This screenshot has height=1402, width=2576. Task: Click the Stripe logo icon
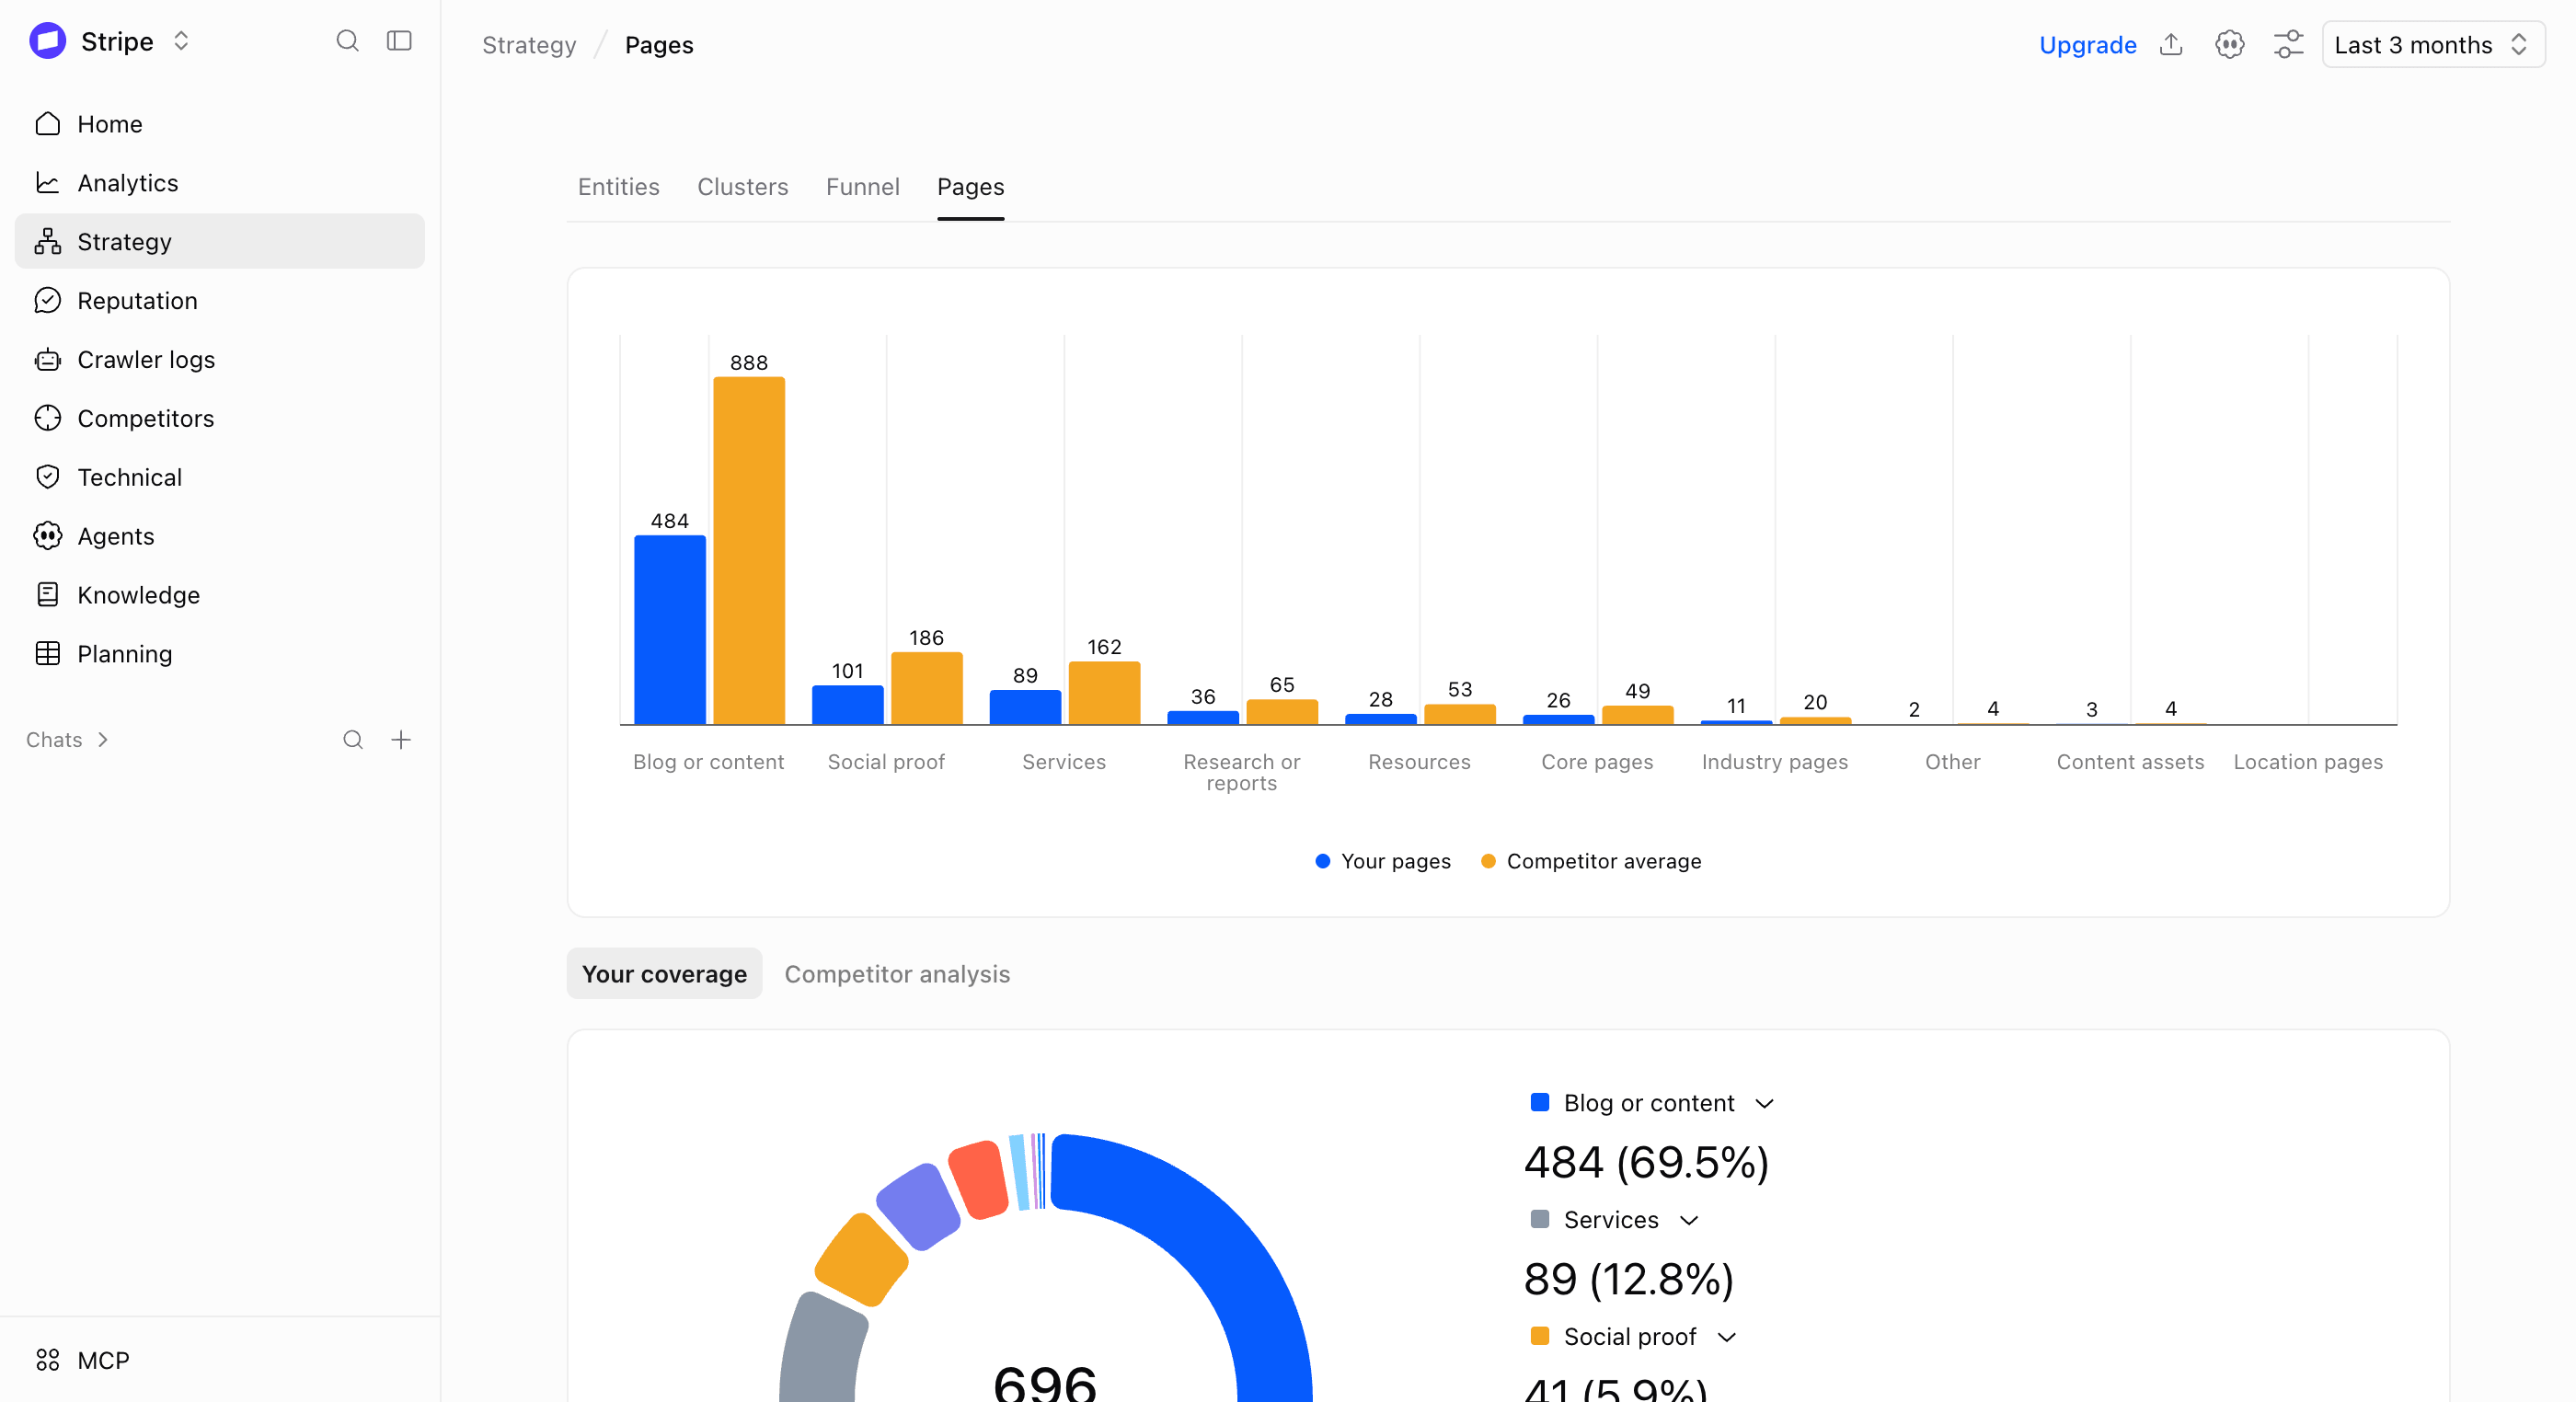(x=47, y=41)
